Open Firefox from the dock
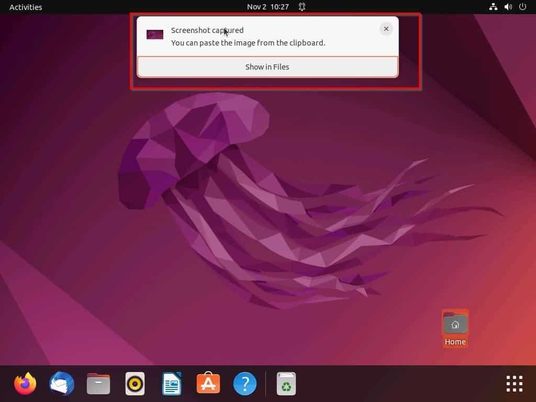 click(x=25, y=384)
